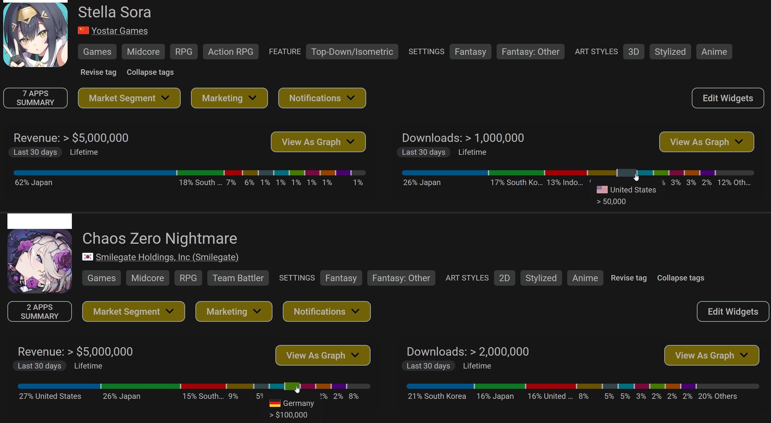Screen dimensions: 771x423
Task: Click the United States flag in tooltip
Action: (x=602, y=190)
